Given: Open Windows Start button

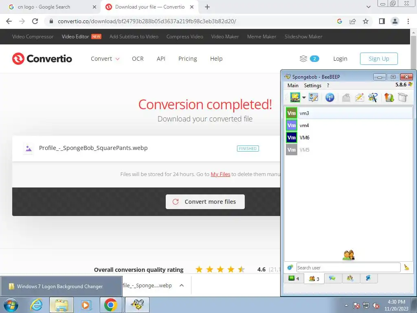Looking at the screenshot, I should [x=11, y=305].
